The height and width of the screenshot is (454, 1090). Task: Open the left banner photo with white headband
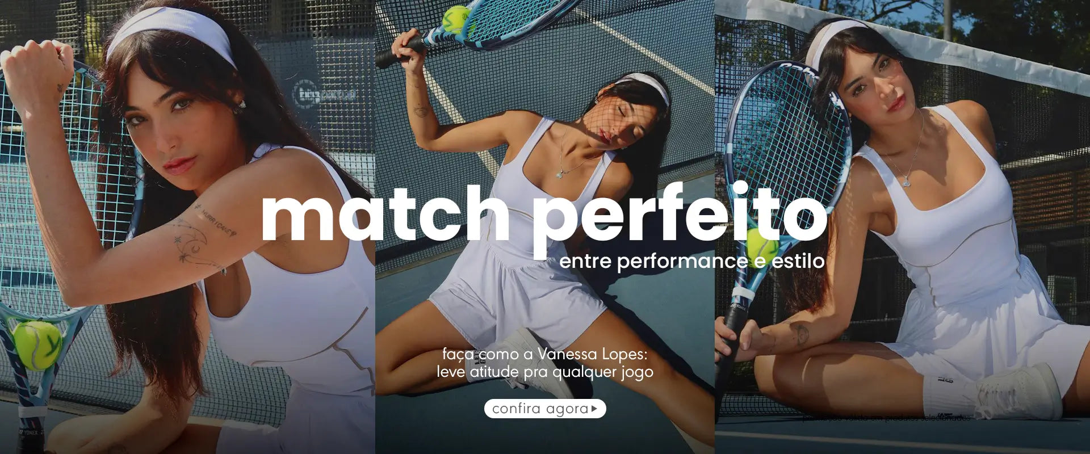click(x=187, y=227)
